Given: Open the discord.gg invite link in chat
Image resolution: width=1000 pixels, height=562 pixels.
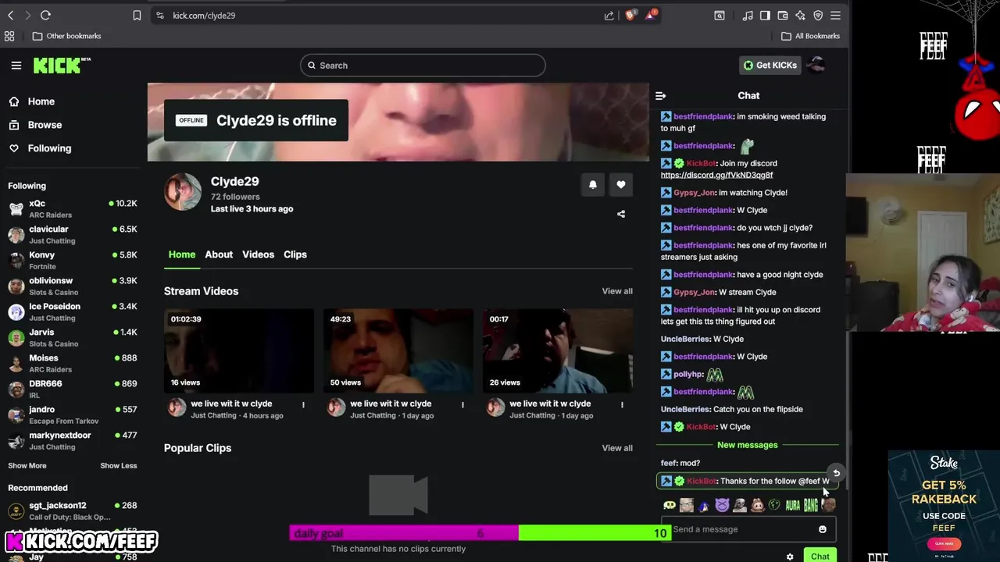Looking at the screenshot, I should pyautogui.click(x=716, y=176).
